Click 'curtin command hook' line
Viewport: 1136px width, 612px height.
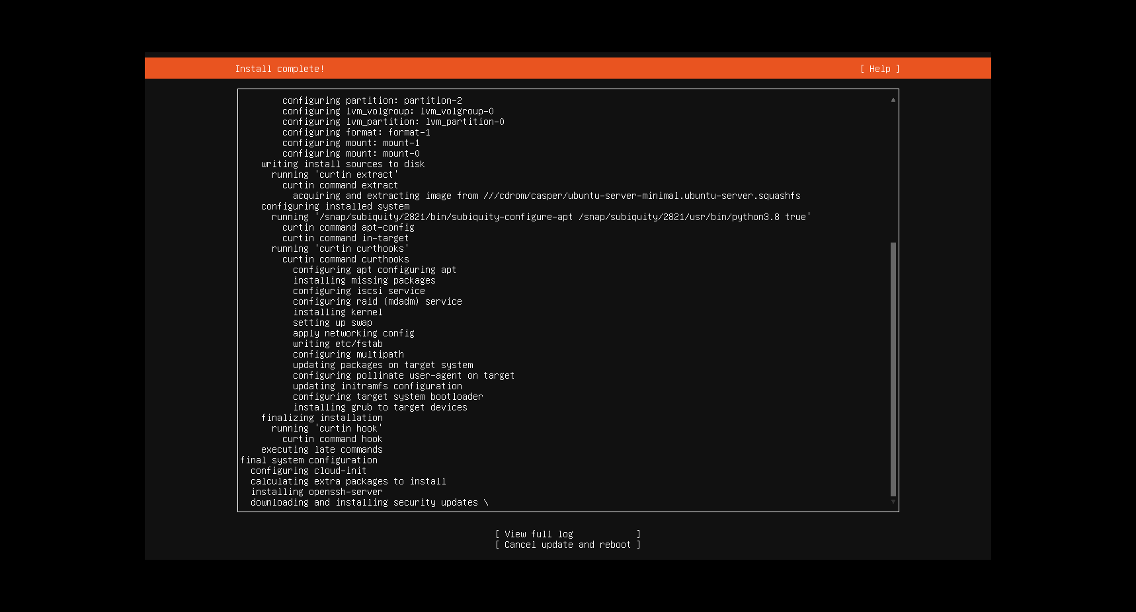333,439
